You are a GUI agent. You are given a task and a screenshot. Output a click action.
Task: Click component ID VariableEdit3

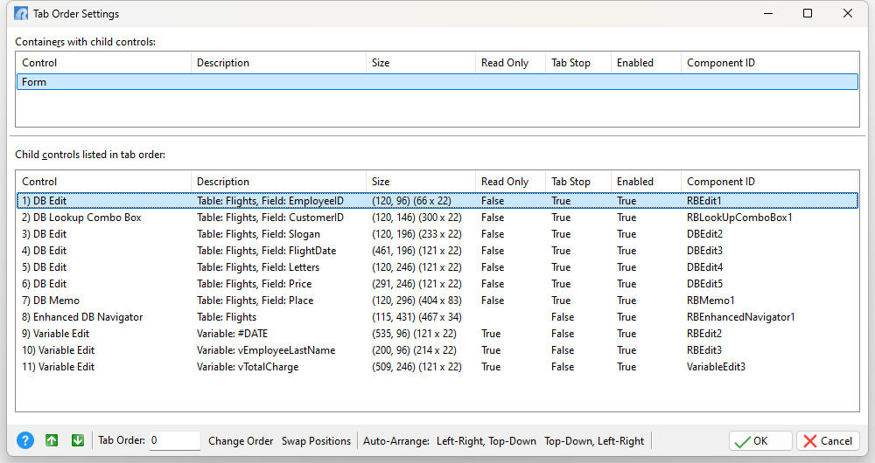[716, 367]
